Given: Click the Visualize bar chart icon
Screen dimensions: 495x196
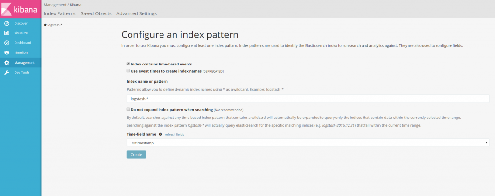Looking at the screenshot, I should (7, 33).
